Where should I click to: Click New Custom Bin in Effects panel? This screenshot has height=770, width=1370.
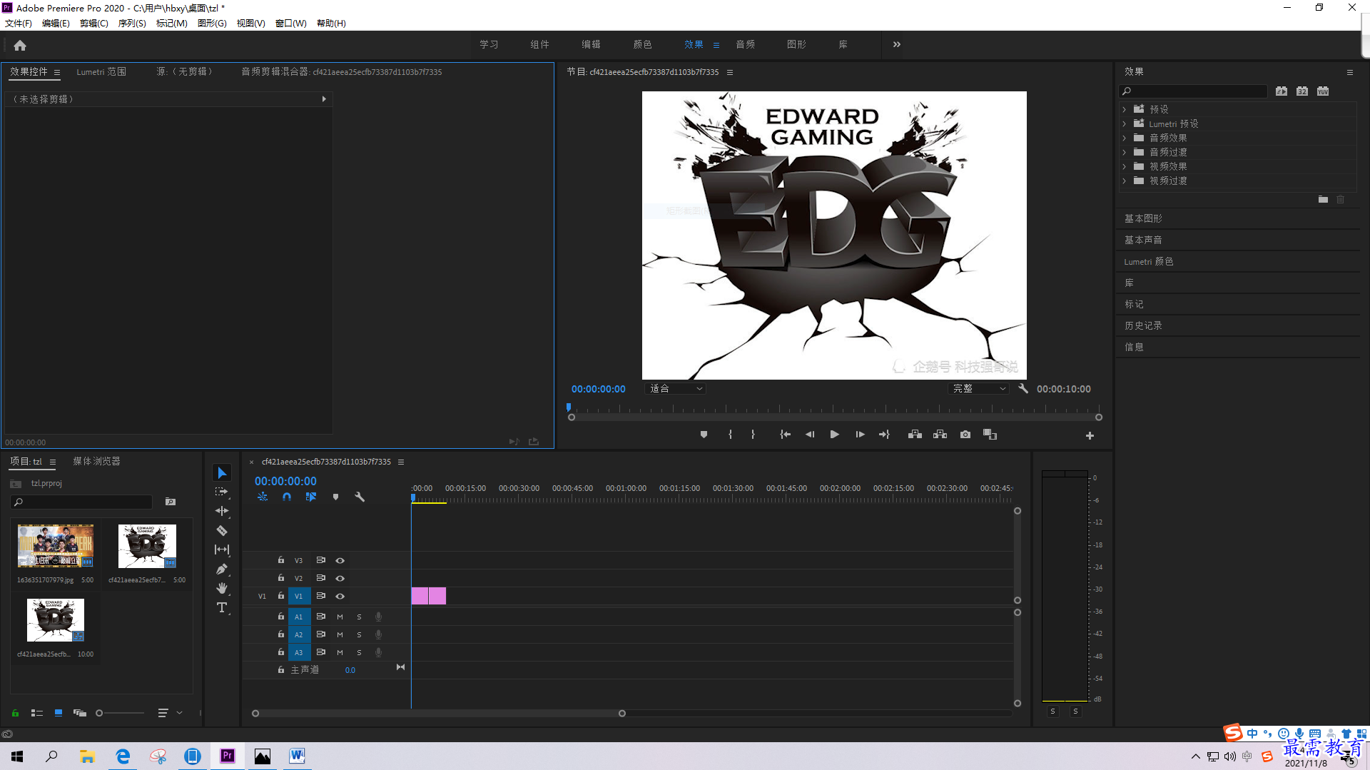[x=1323, y=200]
